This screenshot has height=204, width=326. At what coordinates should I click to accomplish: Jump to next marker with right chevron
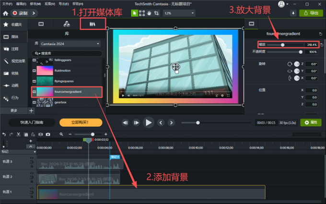(171, 123)
